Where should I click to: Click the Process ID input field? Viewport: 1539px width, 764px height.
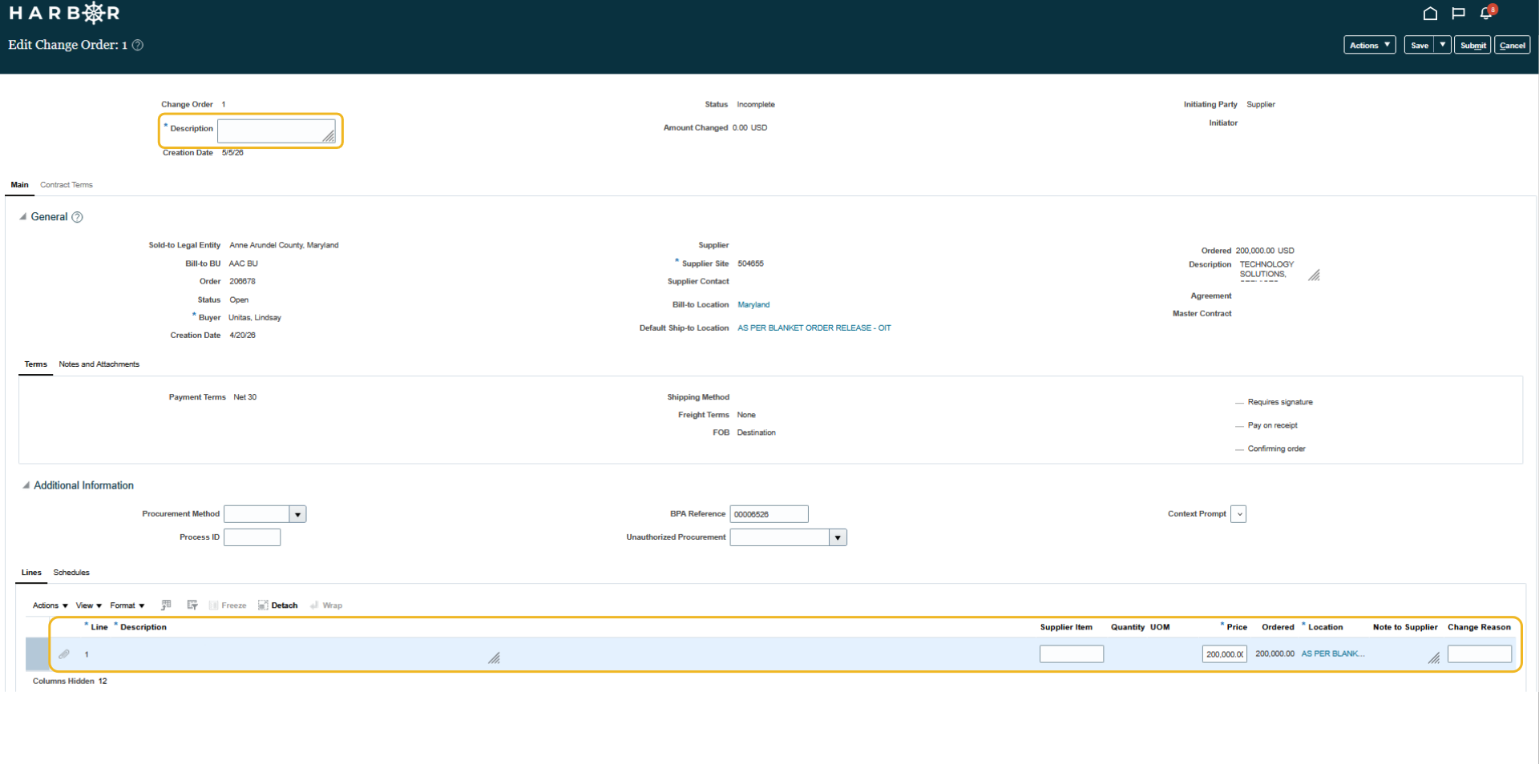click(252, 537)
